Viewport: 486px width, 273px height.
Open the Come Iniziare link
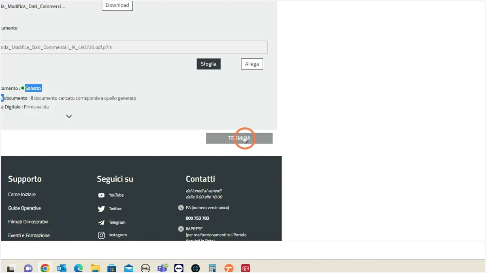pyautogui.click(x=22, y=195)
